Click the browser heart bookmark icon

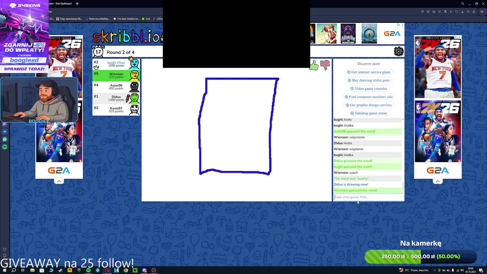pyautogui.click(x=457, y=11)
